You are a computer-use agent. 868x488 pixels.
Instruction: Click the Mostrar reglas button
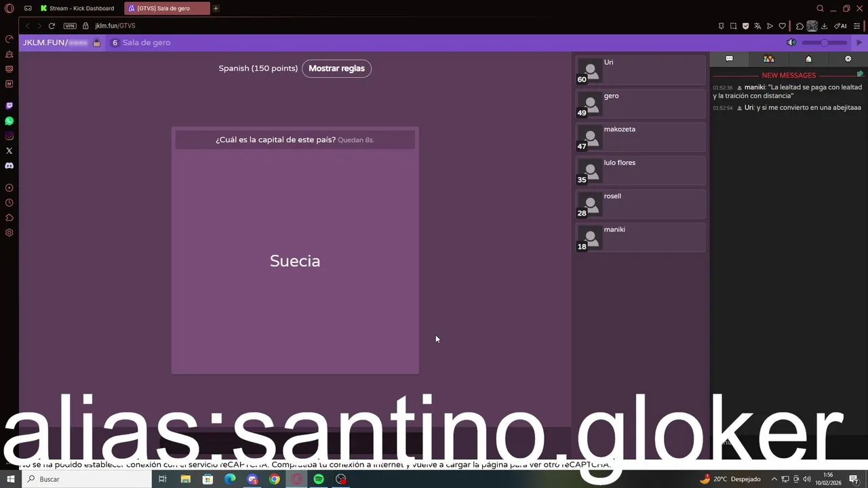click(x=336, y=68)
